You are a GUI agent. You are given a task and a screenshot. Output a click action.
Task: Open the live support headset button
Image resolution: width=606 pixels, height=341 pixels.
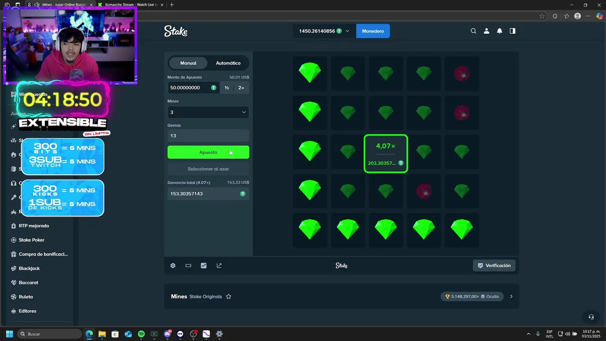point(591,317)
